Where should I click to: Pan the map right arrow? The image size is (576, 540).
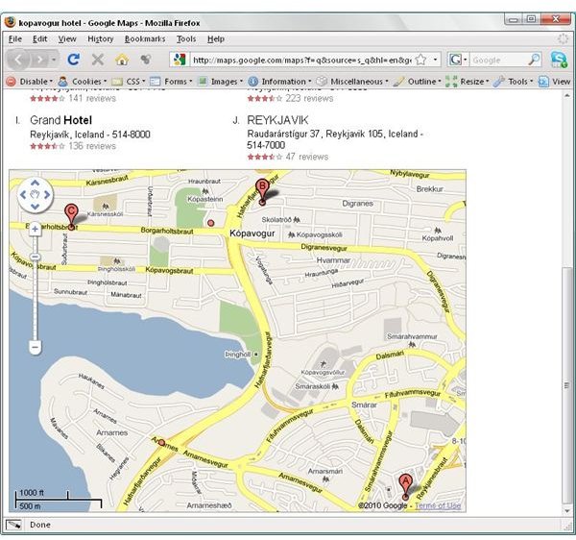coord(47,195)
